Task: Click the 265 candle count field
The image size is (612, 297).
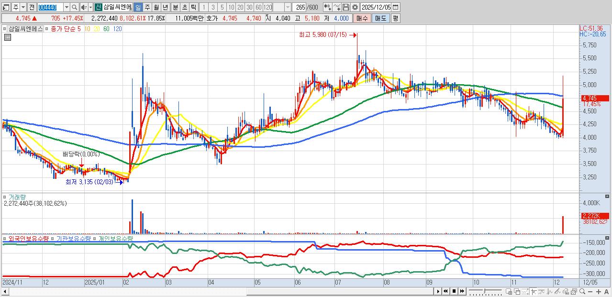Action: (x=299, y=7)
